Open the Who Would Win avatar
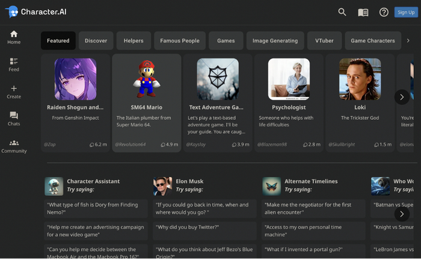The image size is (421, 259). [381, 186]
